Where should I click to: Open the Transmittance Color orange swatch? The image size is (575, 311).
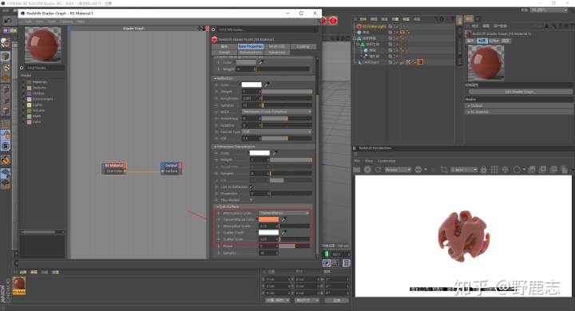[x=268, y=219]
